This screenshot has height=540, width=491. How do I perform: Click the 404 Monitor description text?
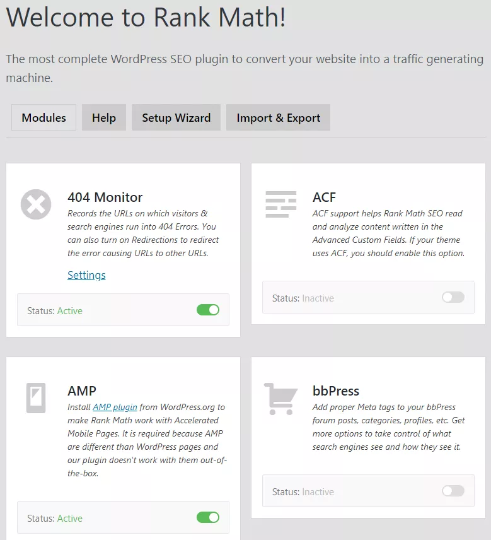tap(143, 233)
